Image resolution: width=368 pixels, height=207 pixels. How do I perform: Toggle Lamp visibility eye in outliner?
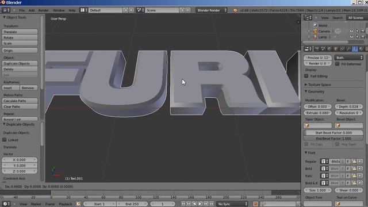351,37
